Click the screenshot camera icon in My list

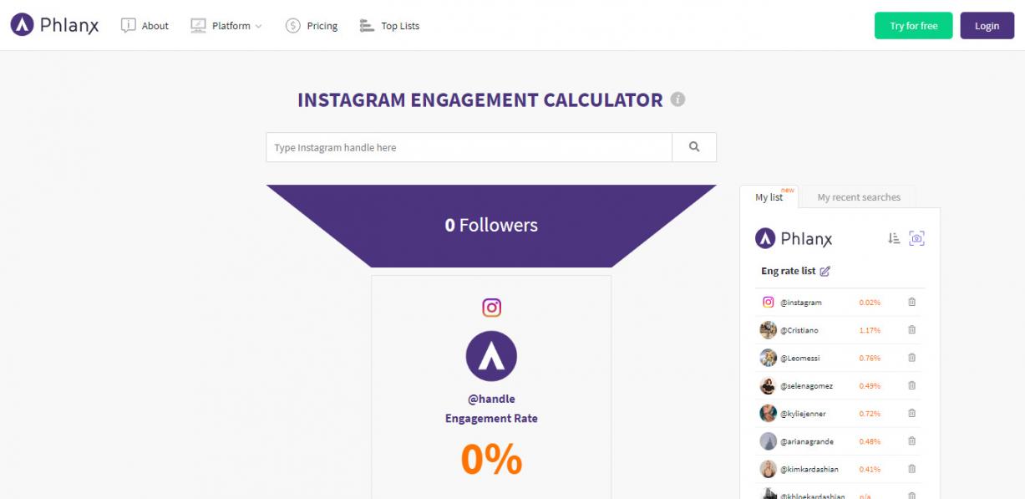916,239
